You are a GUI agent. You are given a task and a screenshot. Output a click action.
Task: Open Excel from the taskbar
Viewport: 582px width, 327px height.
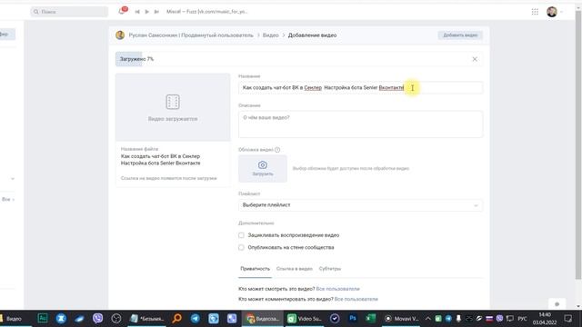(370, 318)
